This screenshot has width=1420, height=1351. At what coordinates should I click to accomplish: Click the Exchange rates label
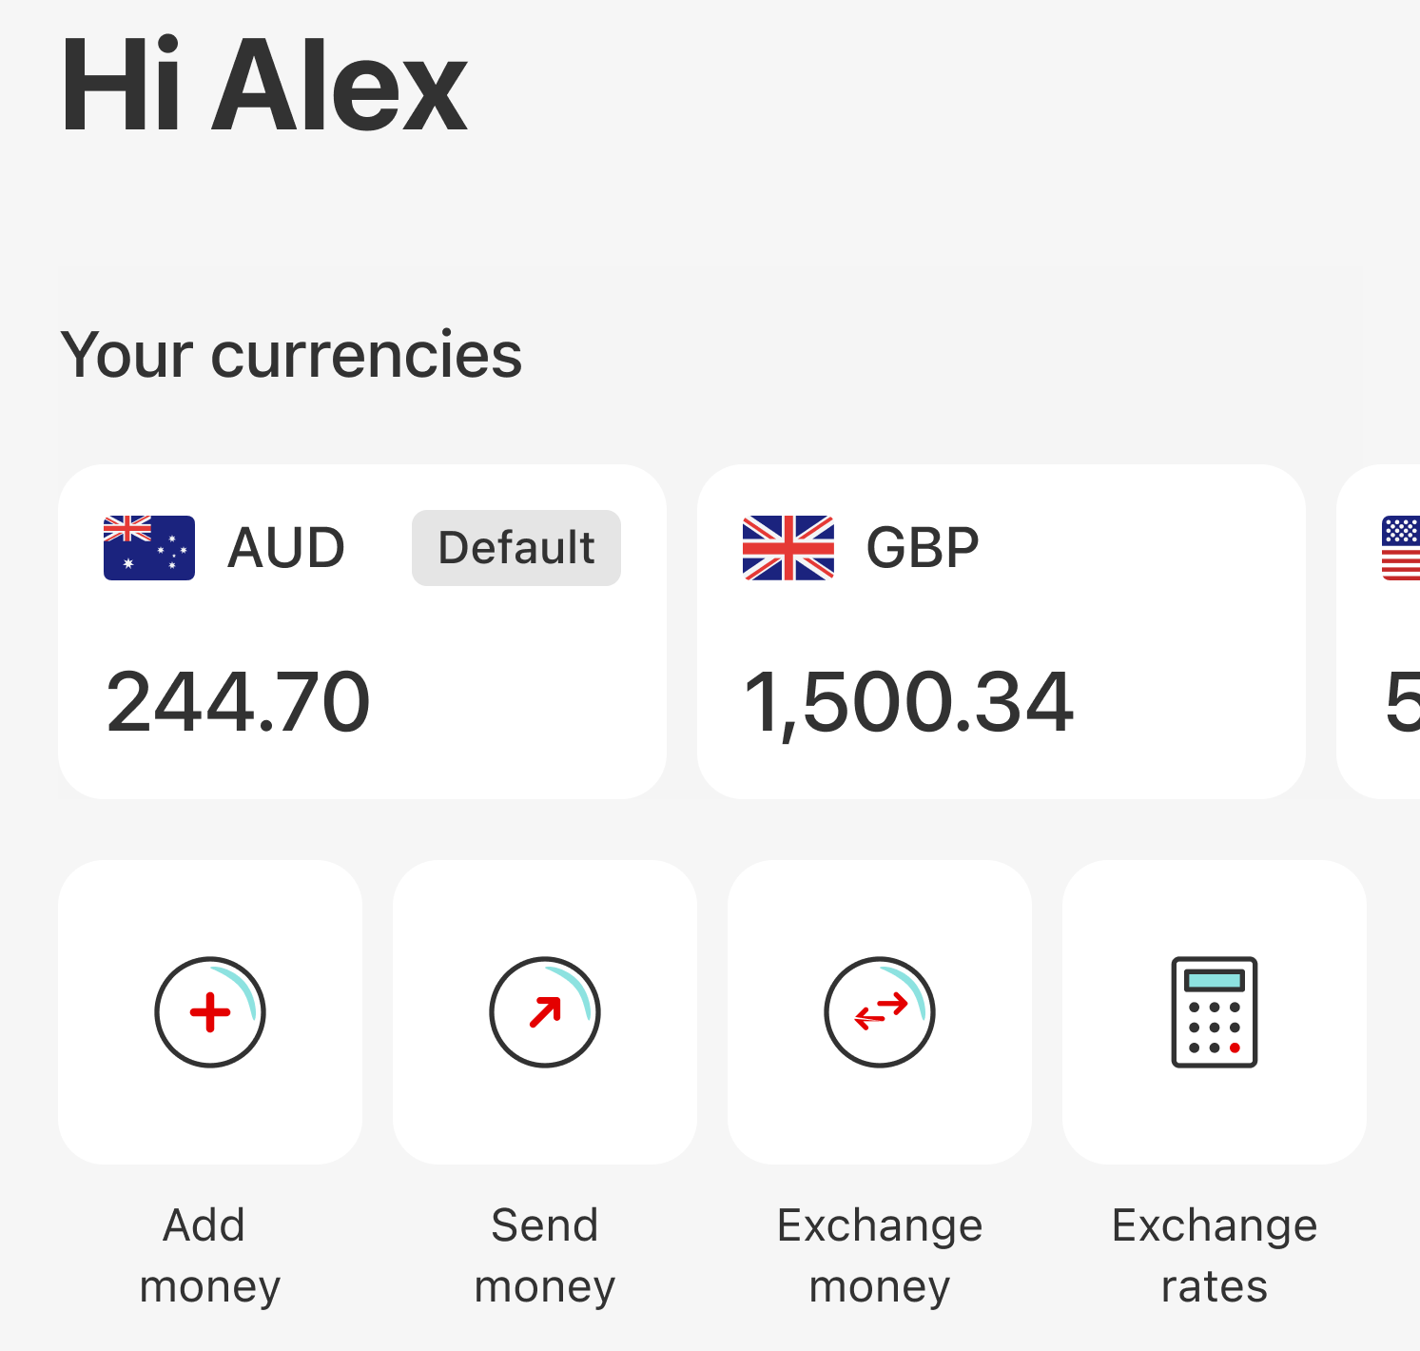(1215, 1256)
